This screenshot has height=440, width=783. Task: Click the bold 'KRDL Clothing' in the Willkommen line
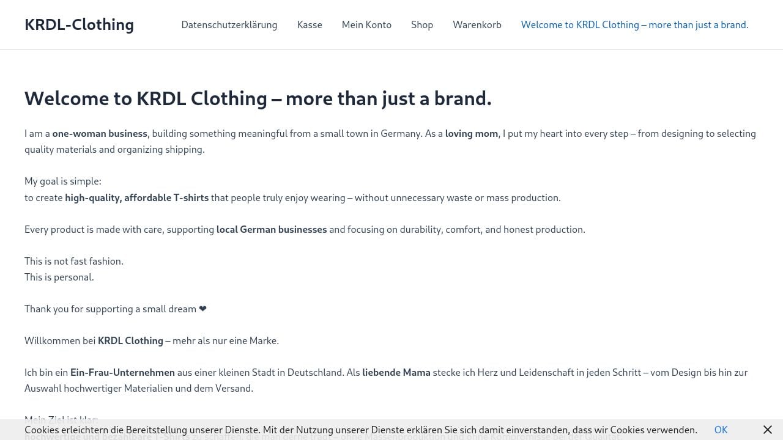tap(130, 340)
